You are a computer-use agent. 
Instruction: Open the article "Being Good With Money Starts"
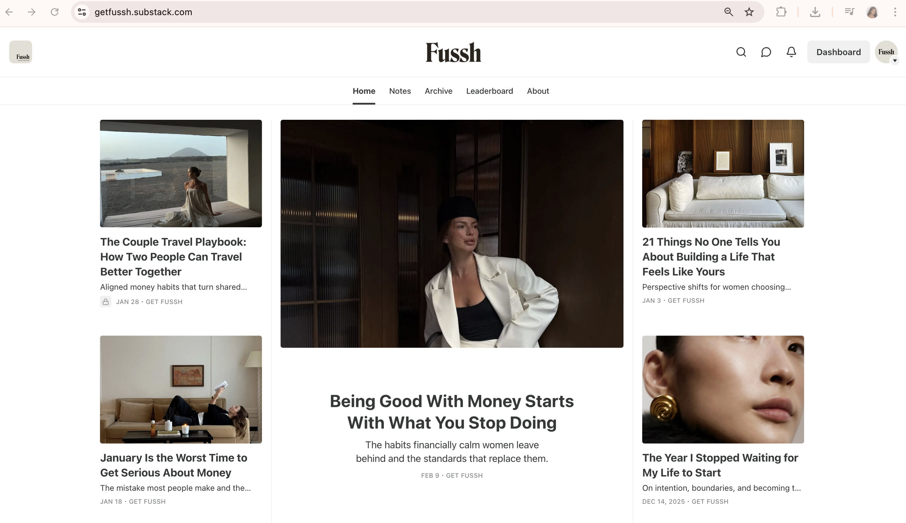pyautogui.click(x=452, y=412)
